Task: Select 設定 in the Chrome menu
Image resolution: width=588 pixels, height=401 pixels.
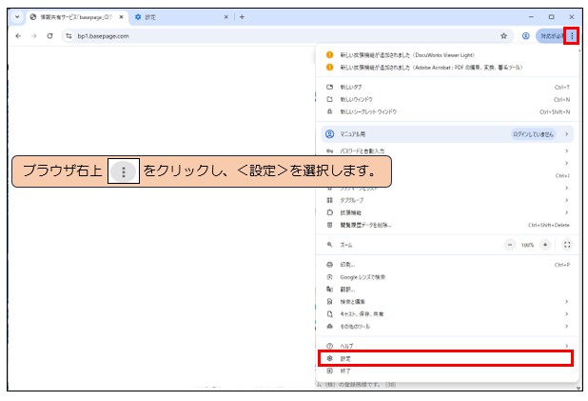Action: pos(445,358)
